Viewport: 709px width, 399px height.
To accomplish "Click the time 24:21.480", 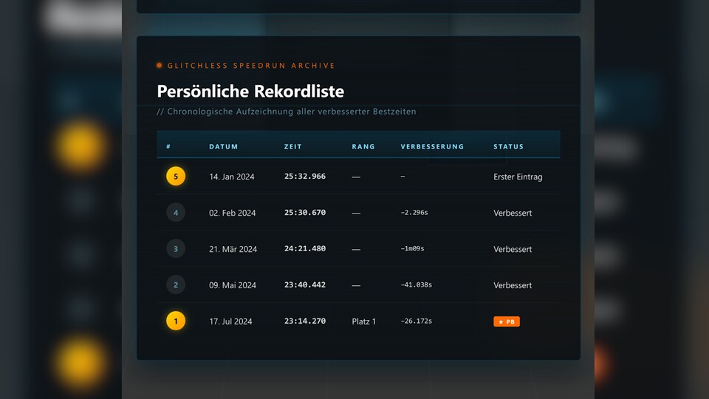I will click(x=305, y=249).
